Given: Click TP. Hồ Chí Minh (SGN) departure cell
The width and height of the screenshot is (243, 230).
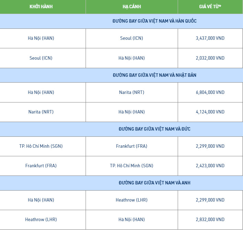Looking at the screenshot, I should tap(41, 146).
